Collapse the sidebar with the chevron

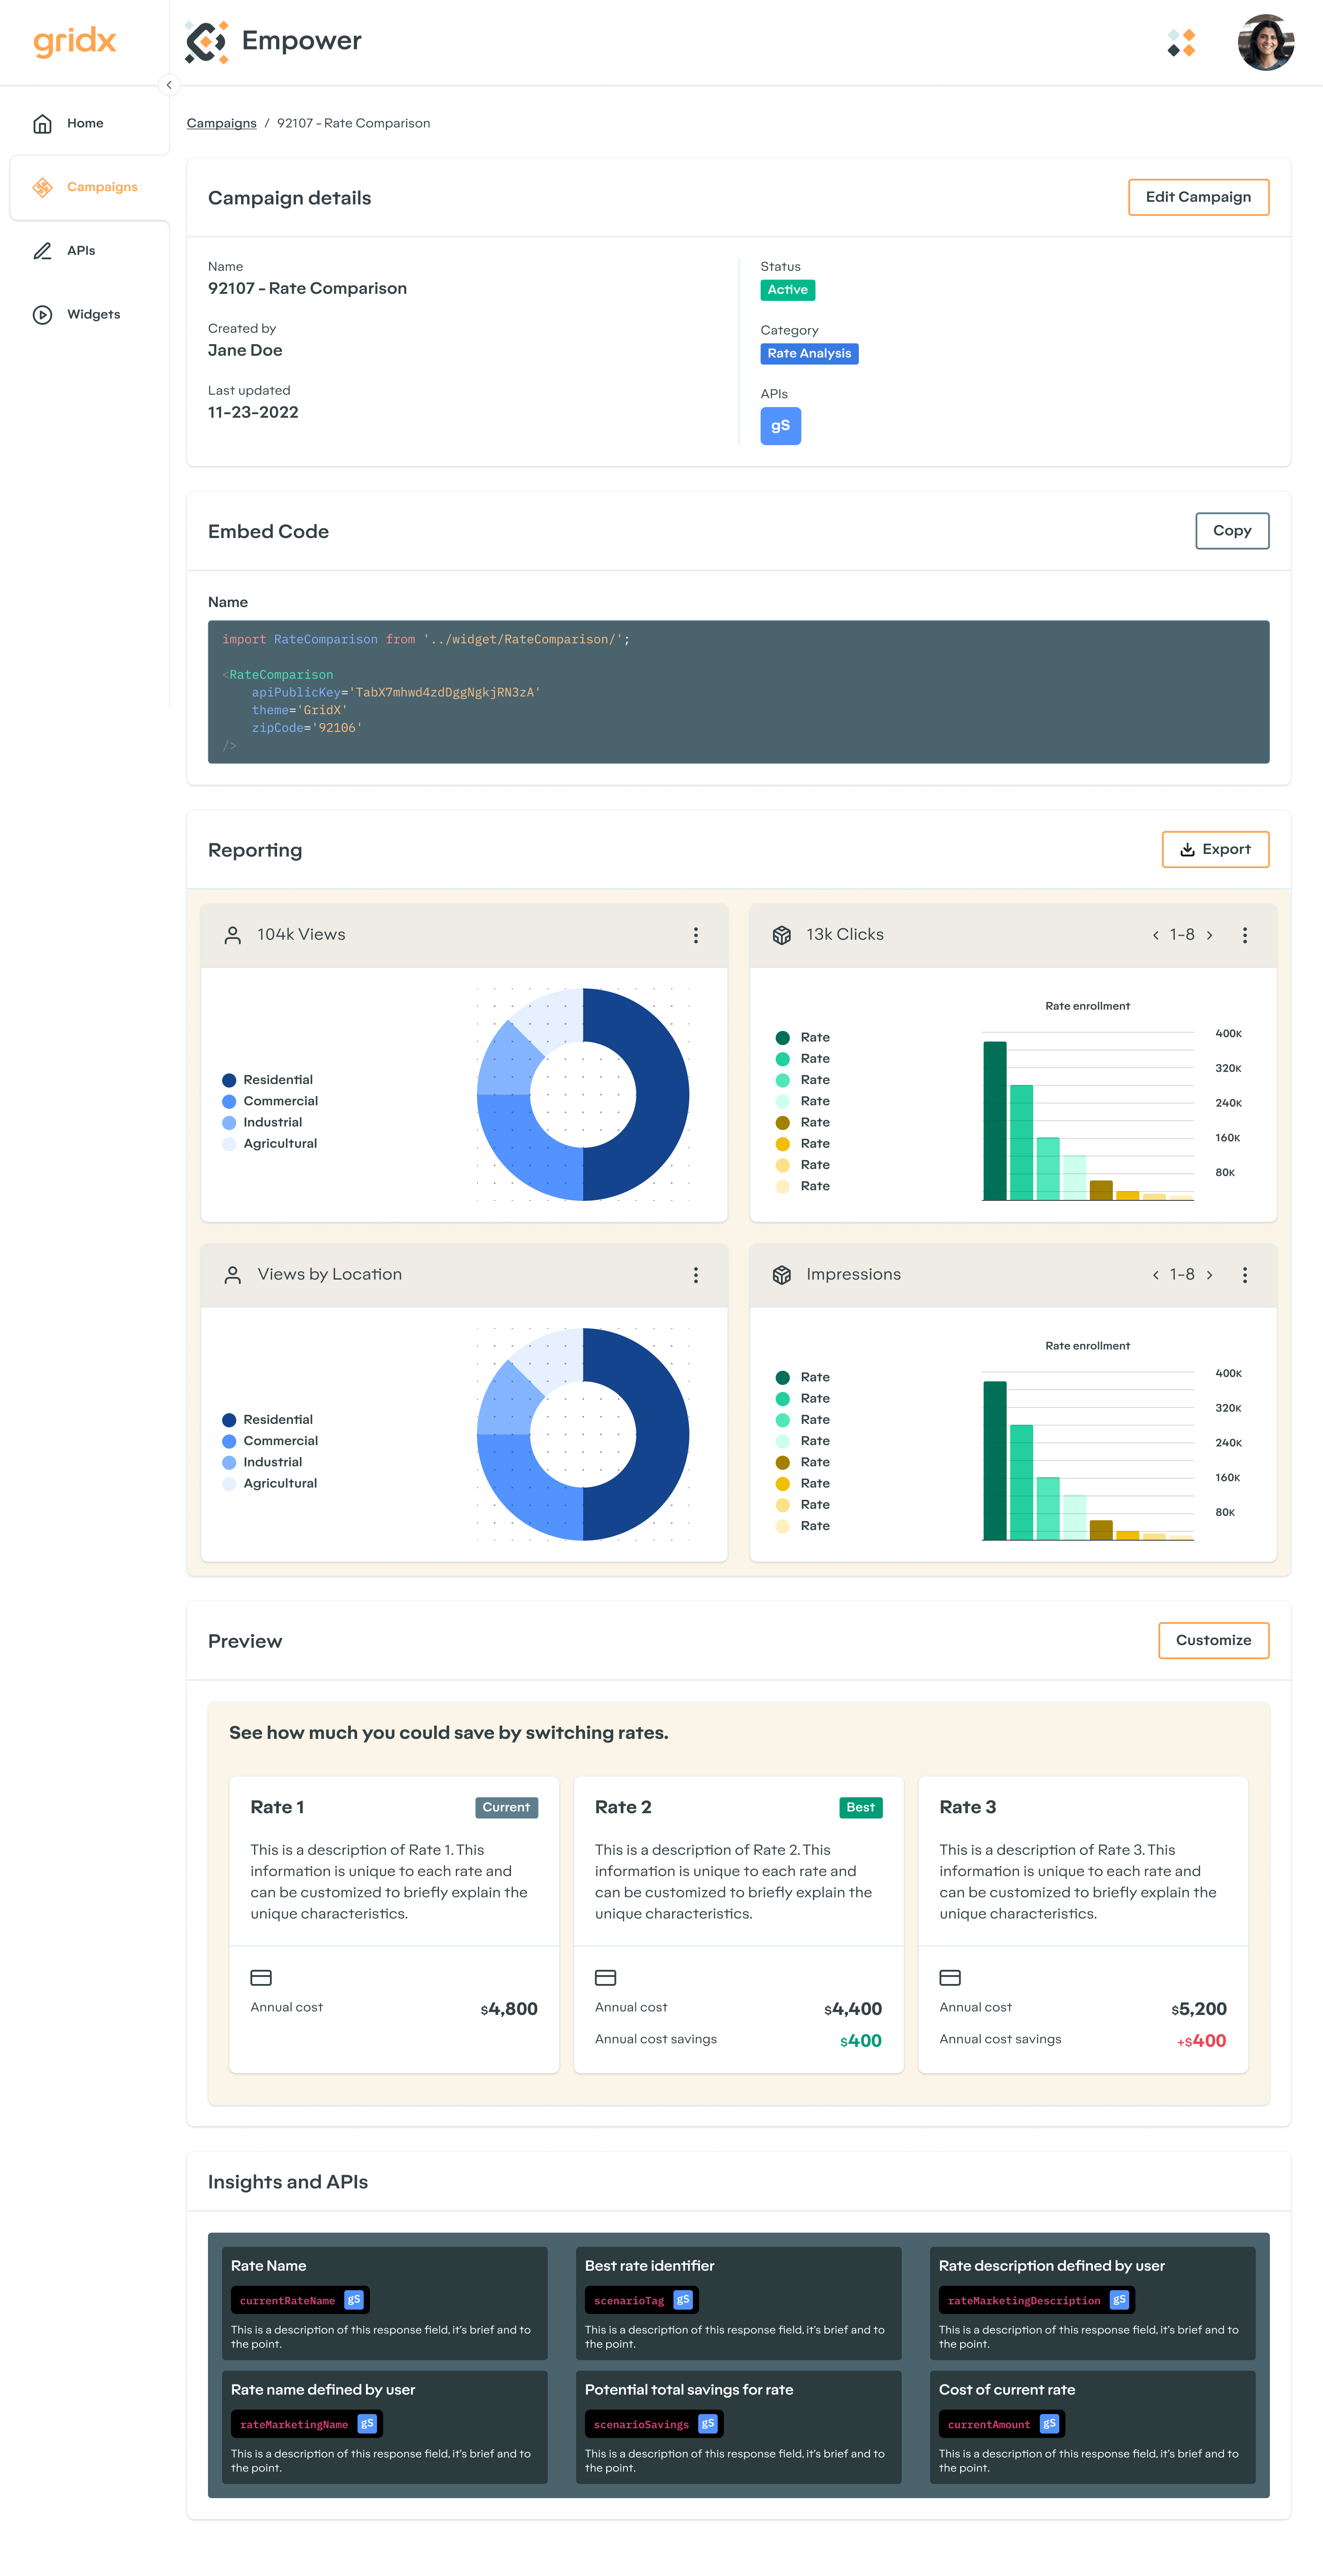coord(169,85)
